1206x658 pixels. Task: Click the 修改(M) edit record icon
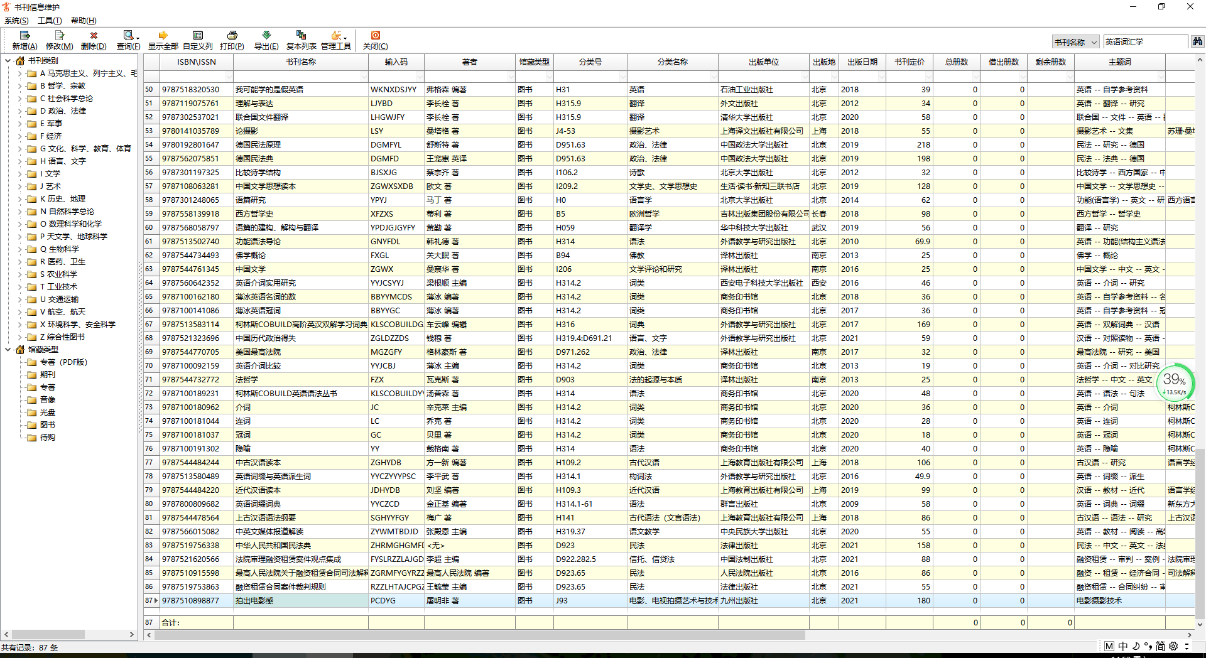click(x=59, y=36)
